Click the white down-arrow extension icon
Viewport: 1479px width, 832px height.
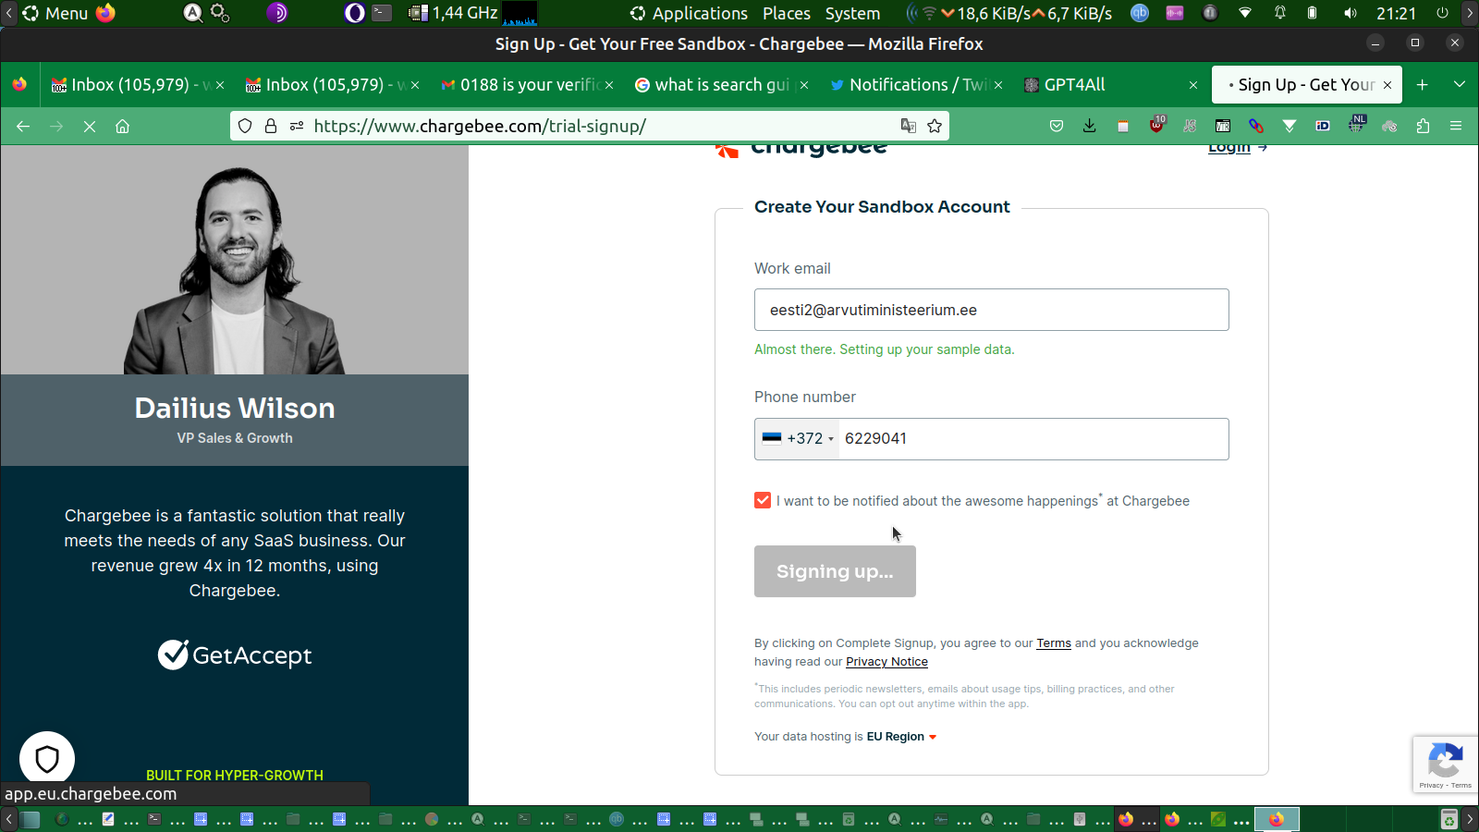tap(1290, 126)
